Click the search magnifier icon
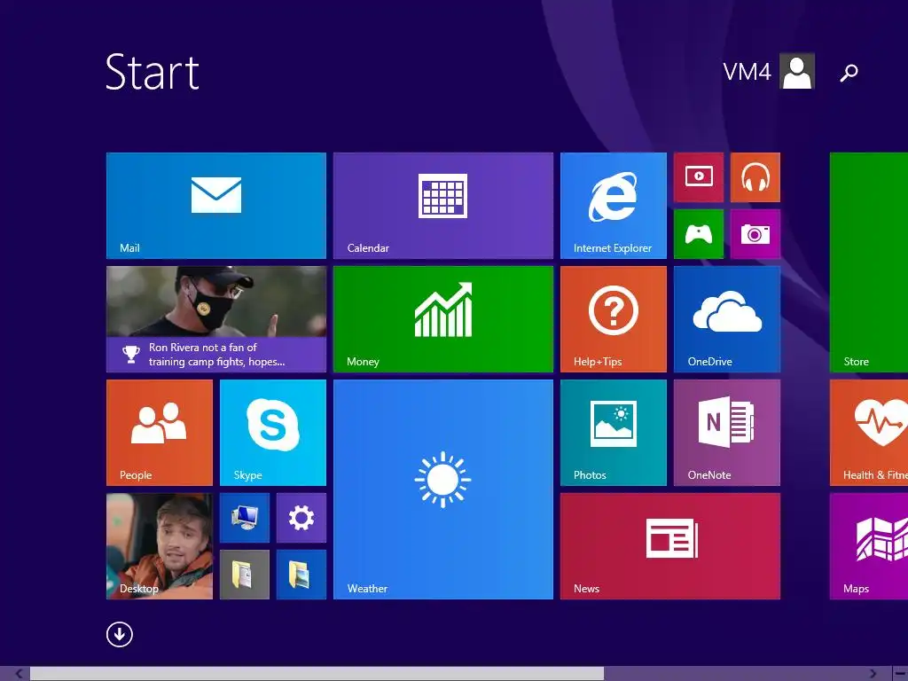Viewport: 908px width, 681px height. pyautogui.click(x=849, y=73)
